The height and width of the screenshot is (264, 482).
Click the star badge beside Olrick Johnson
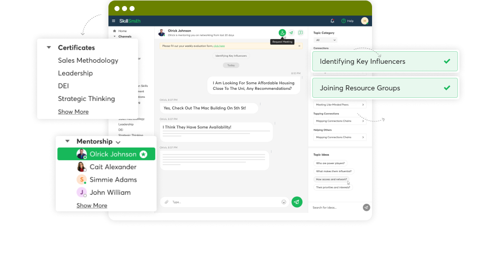point(144,154)
